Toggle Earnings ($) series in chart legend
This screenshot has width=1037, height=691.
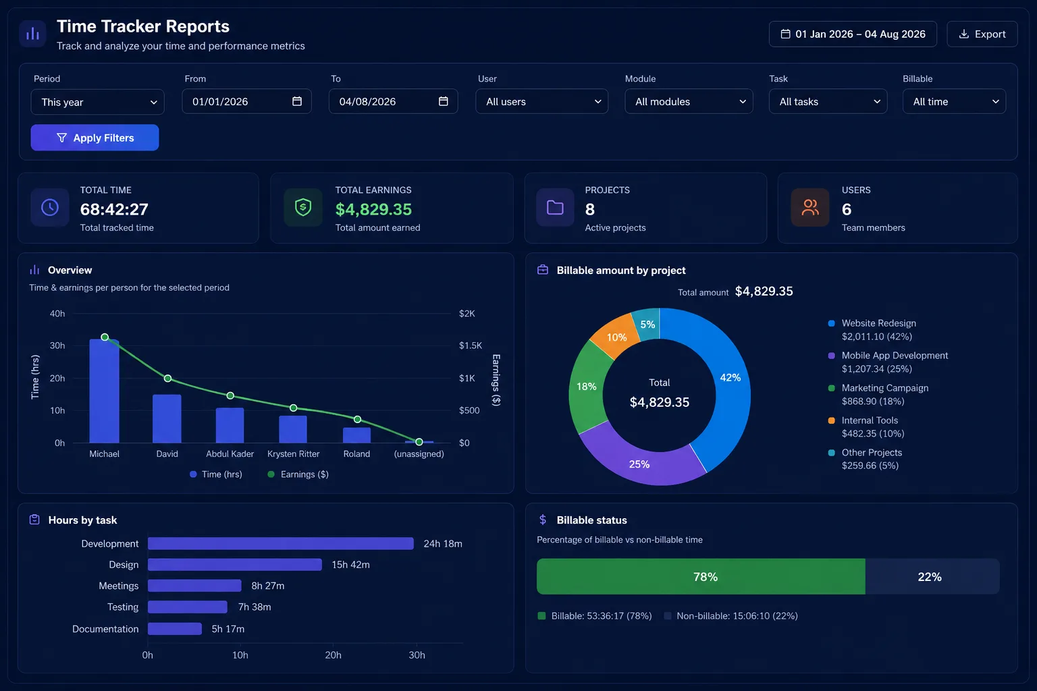[298, 474]
